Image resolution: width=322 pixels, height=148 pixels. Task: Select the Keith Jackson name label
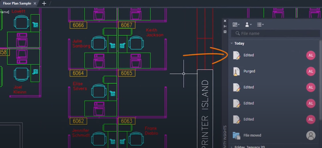154,32
